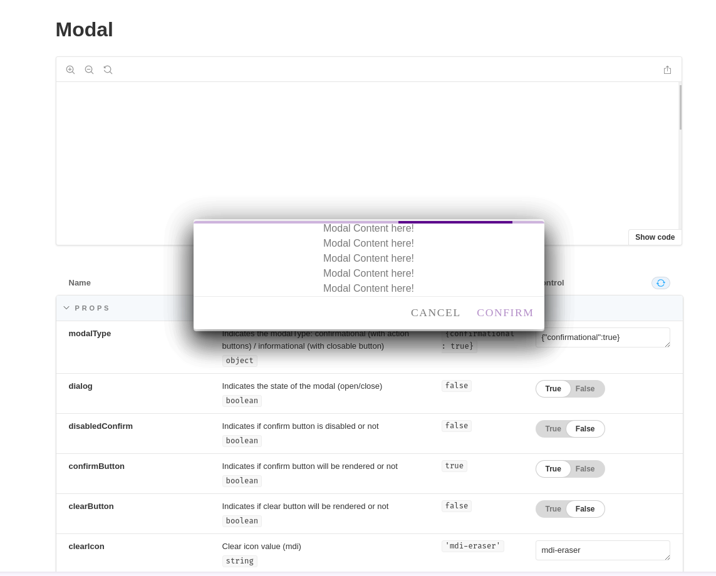Click the zoom in icon
Viewport: 716px width, 576px height.
coord(70,70)
